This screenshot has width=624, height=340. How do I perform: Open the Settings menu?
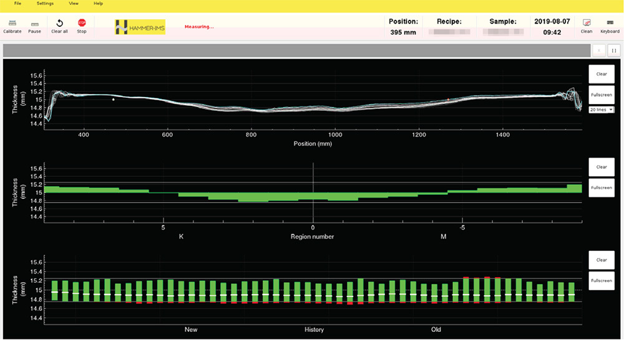click(45, 4)
